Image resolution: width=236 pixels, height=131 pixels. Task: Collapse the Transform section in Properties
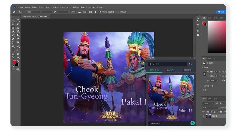[x=203, y=67]
